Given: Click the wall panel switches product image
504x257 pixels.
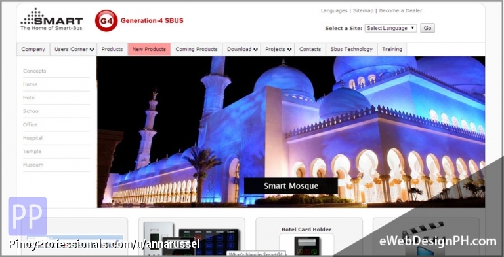Looking at the screenshot, I should click(x=191, y=239).
